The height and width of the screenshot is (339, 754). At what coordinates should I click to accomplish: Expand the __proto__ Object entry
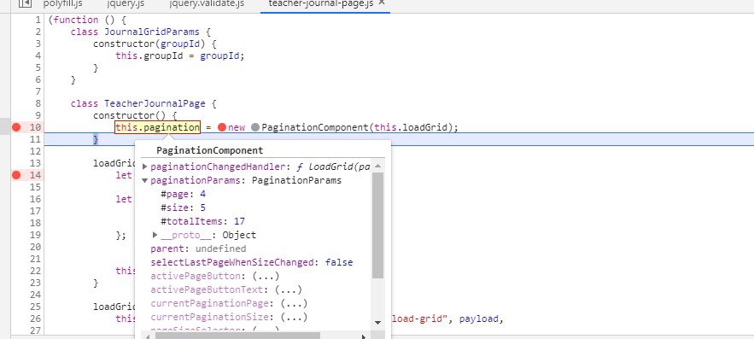pos(155,235)
